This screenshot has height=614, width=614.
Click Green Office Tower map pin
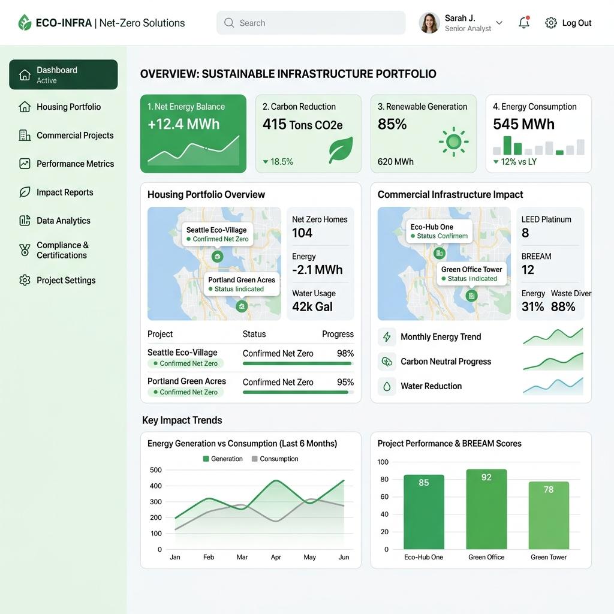tap(471, 296)
